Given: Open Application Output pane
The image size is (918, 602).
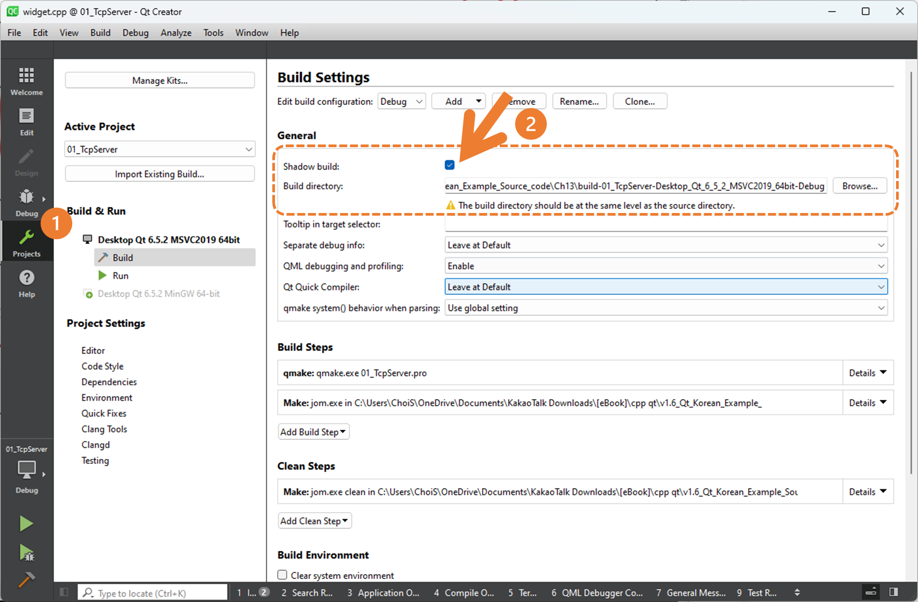Looking at the screenshot, I should pyautogui.click(x=383, y=592).
